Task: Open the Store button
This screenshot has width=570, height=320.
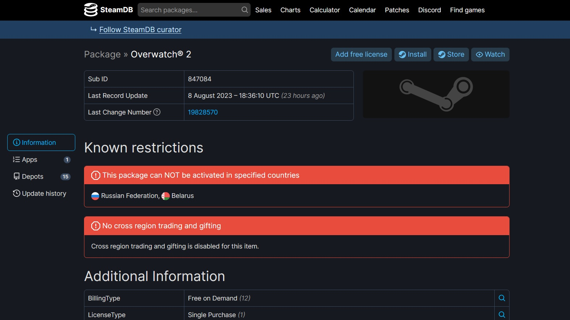Action: pos(451,55)
